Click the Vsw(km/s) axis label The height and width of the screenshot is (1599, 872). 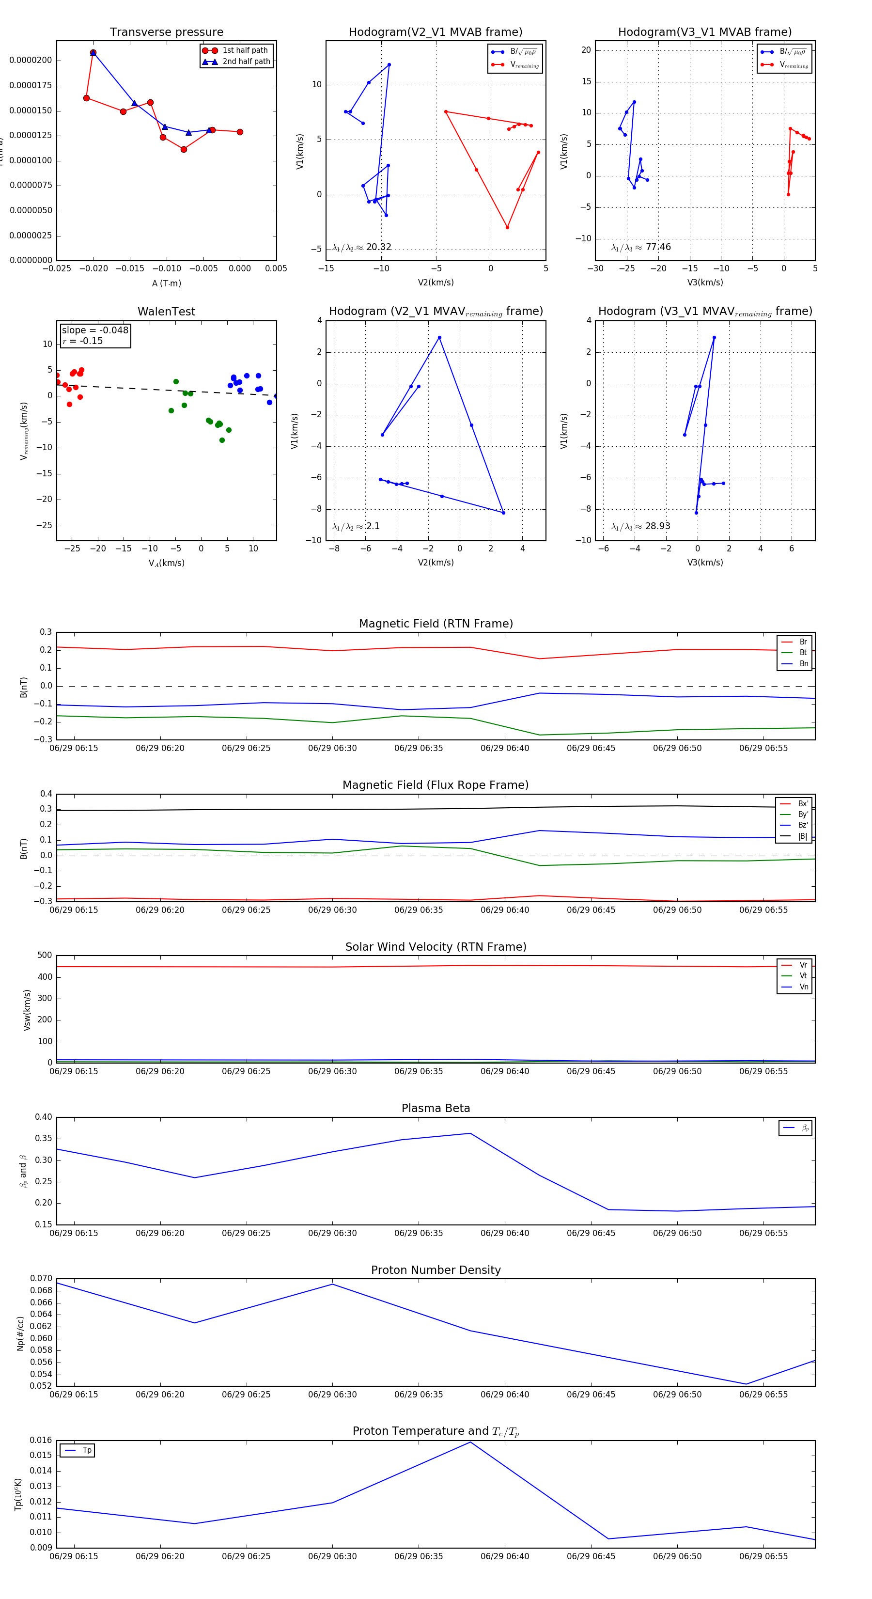27,1011
